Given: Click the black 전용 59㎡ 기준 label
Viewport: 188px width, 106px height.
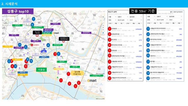Looking at the screenshot, I should (143, 11).
